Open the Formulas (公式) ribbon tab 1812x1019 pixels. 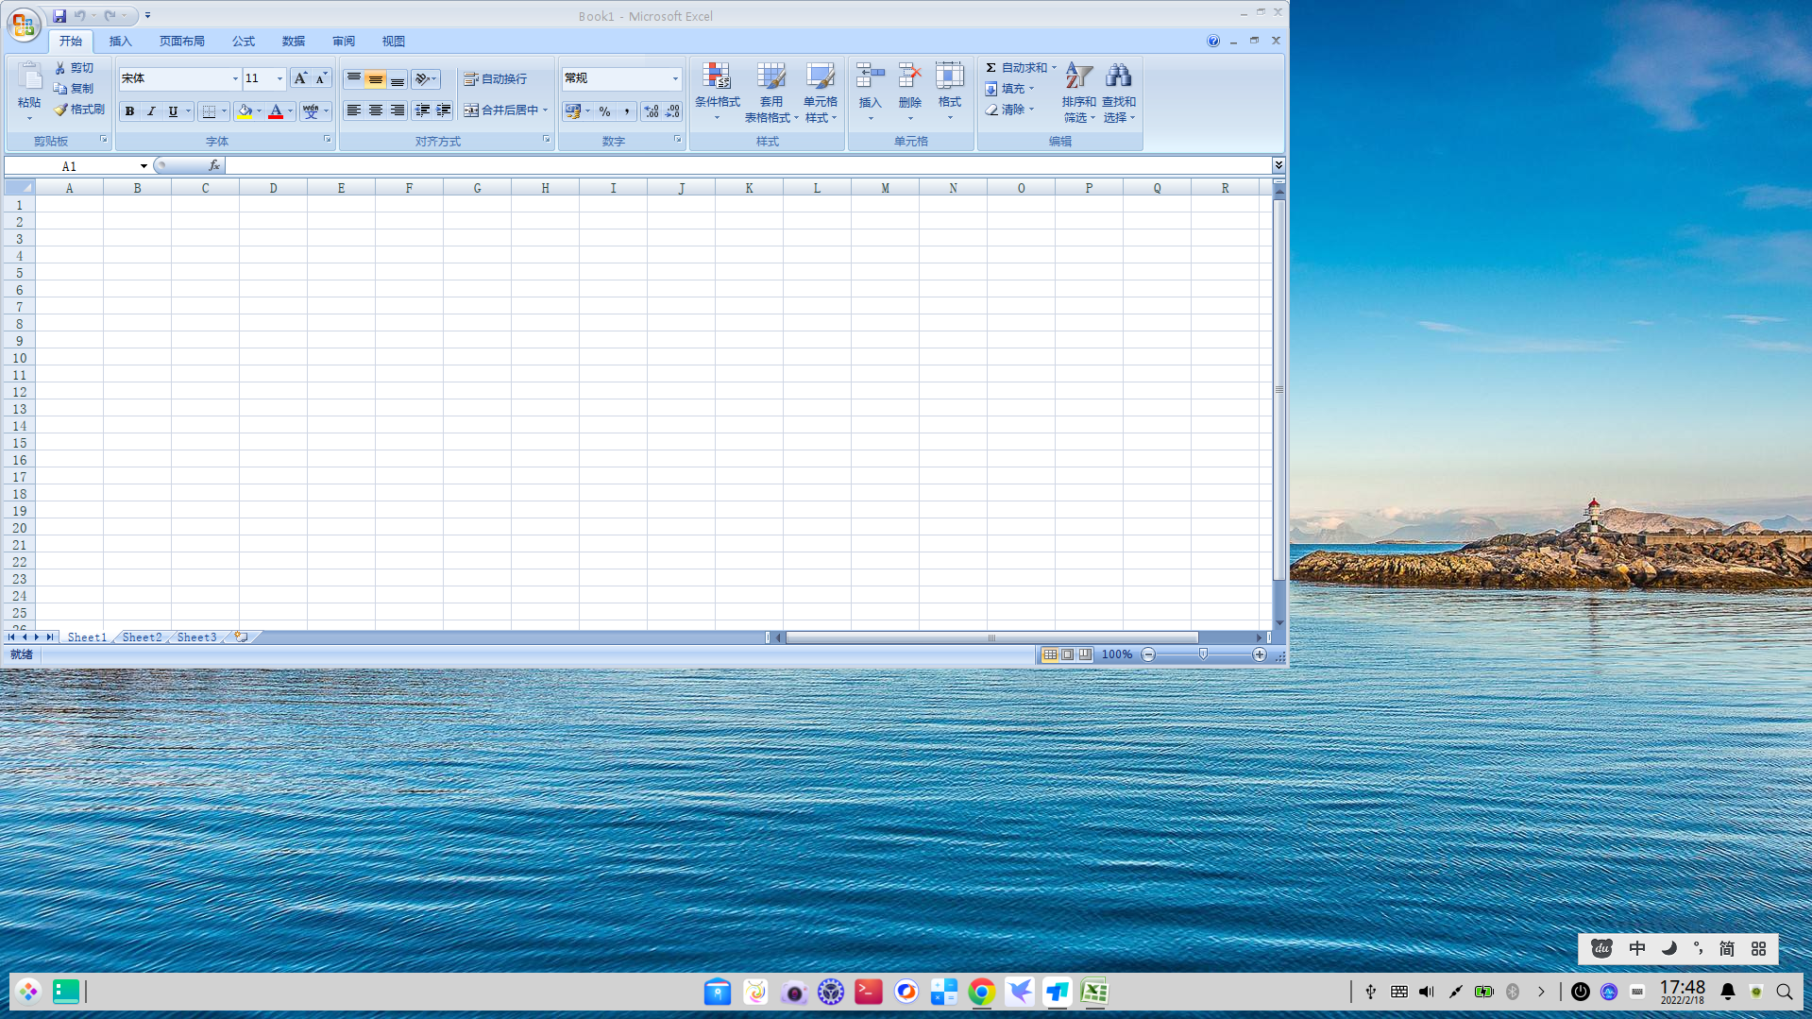point(244,41)
